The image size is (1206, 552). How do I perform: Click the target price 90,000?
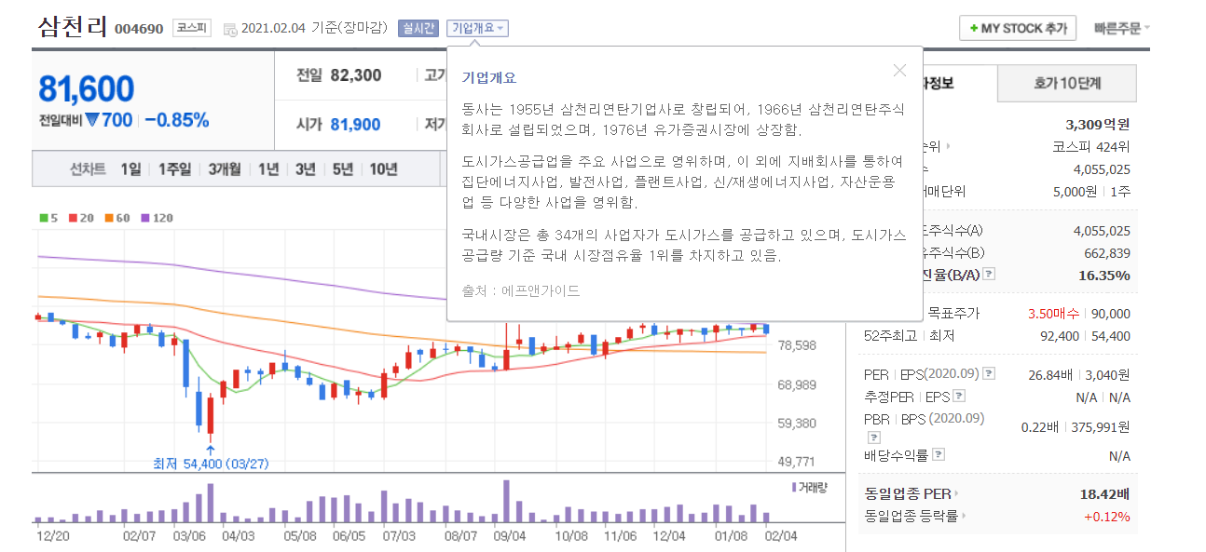pos(1109,314)
